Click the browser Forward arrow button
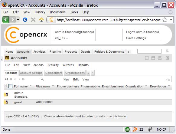 tap(13, 20)
